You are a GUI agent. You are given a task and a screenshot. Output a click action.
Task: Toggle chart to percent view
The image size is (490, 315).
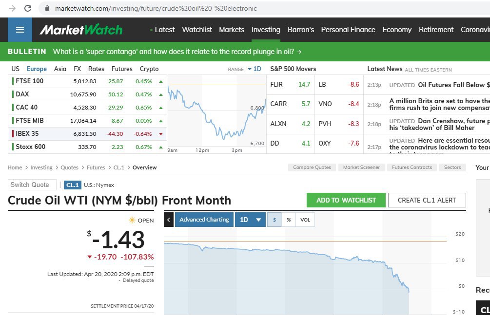[289, 220]
